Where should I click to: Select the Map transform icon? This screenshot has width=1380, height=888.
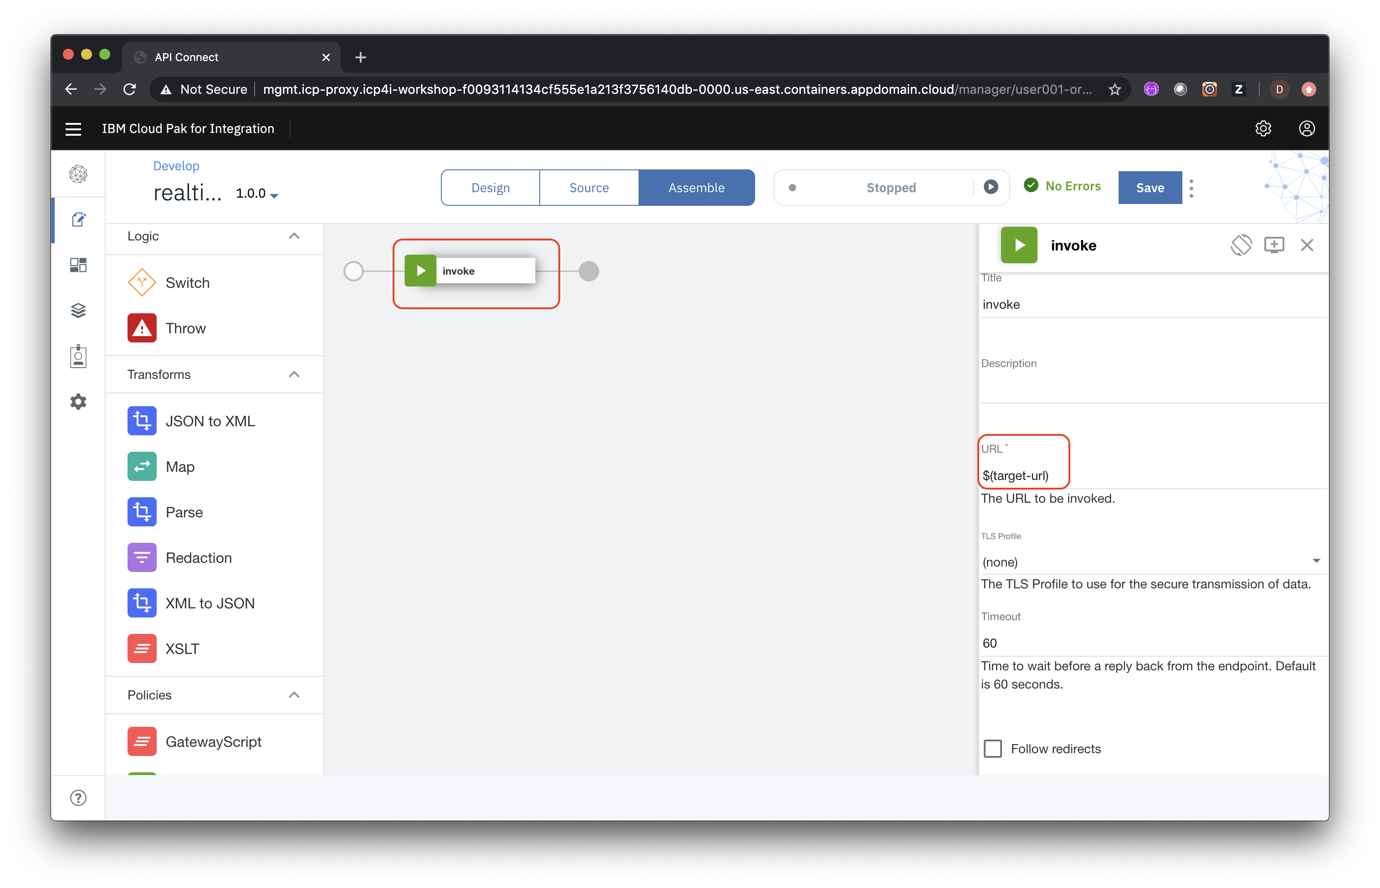pyautogui.click(x=141, y=465)
